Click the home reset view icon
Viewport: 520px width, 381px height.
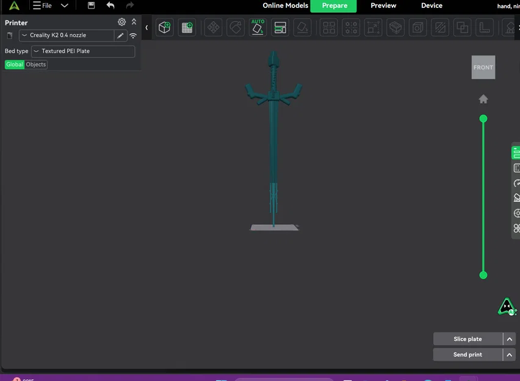click(483, 99)
